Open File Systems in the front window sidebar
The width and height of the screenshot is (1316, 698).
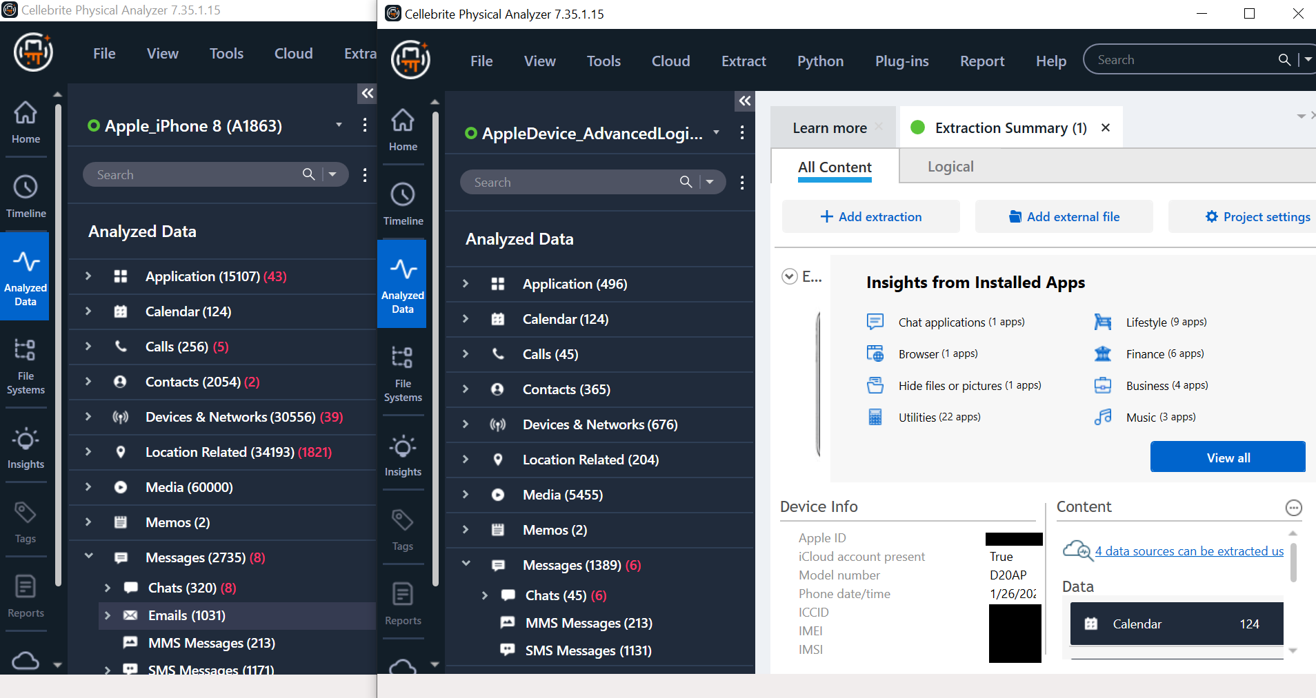[403, 374]
